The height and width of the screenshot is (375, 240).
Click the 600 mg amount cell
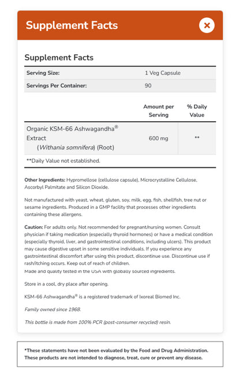(159, 138)
